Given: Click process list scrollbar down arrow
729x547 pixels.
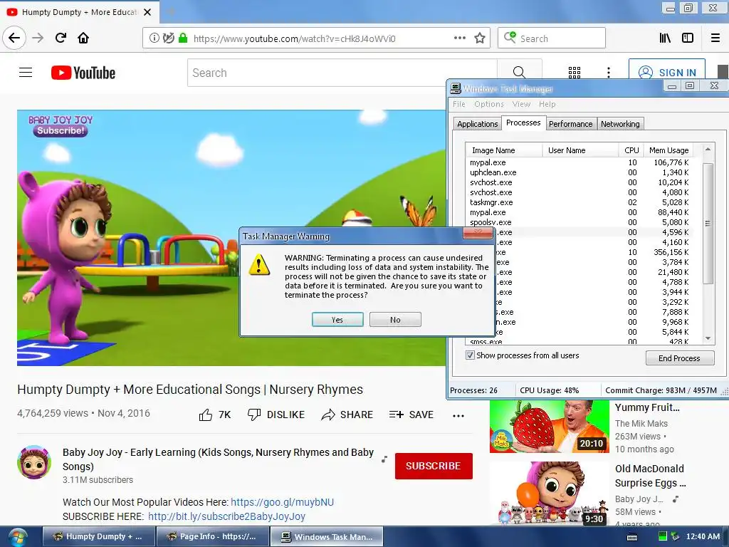Looking at the screenshot, I should tap(708, 338).
